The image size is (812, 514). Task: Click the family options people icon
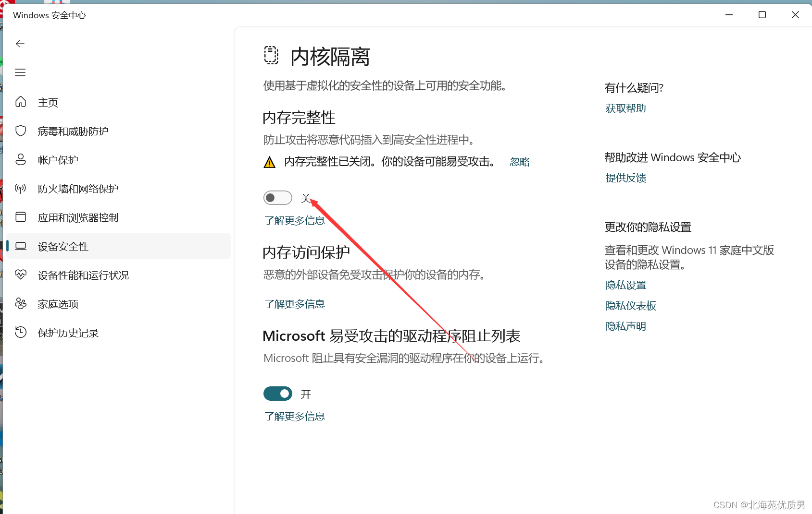21,303
